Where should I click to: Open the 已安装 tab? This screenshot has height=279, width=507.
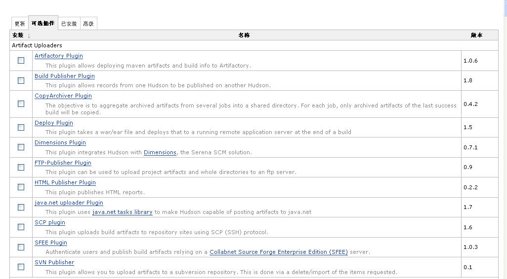pyautogui.click(x=69, y=24)
